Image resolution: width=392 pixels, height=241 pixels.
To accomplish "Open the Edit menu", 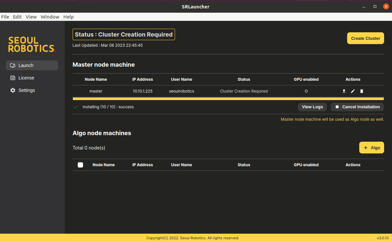I will pyautogui.click(x=17, y=17).
